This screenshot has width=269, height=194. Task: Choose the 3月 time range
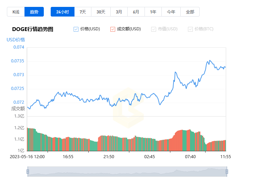119,12
